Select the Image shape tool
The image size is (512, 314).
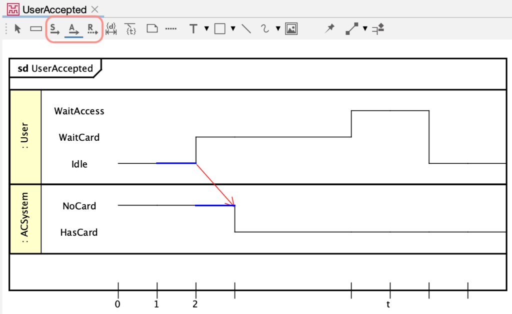(x=290, y=28)
